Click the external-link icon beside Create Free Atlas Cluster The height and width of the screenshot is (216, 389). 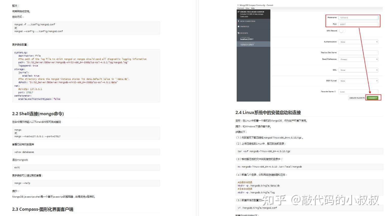click(x=238, y=12)
